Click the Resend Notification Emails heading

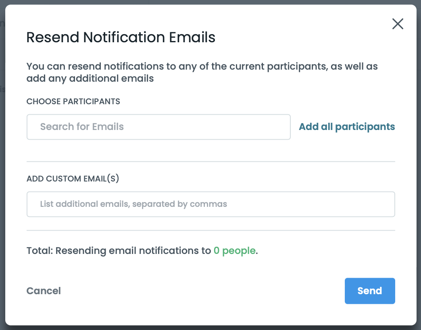tap(121, 37)
